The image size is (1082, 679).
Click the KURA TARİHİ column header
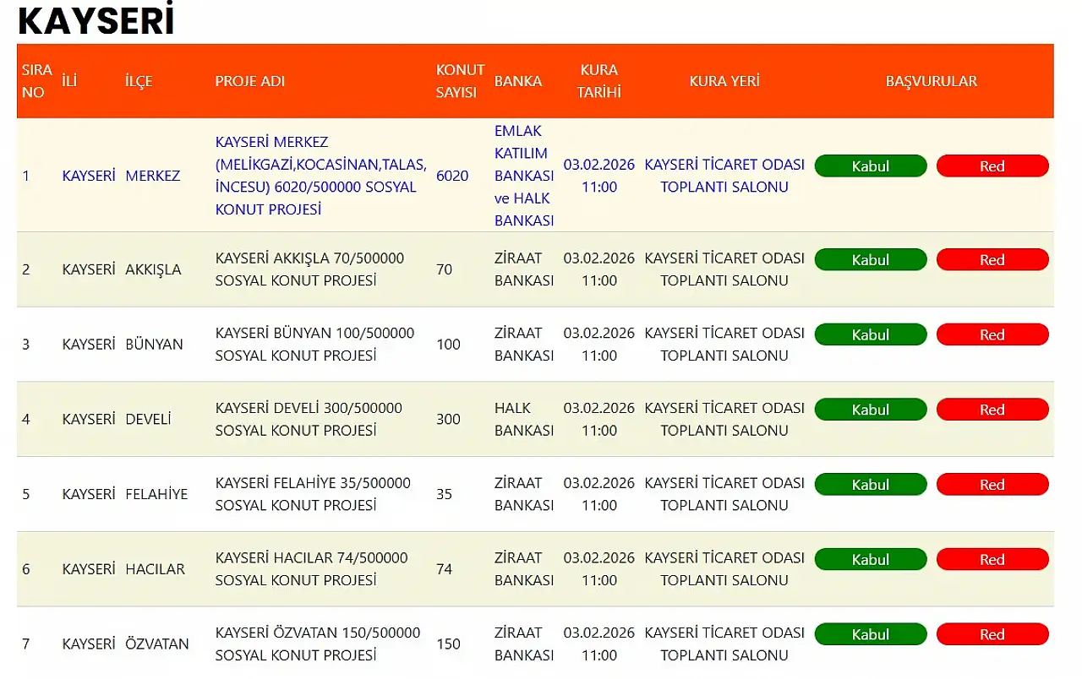tap(598, 81)
